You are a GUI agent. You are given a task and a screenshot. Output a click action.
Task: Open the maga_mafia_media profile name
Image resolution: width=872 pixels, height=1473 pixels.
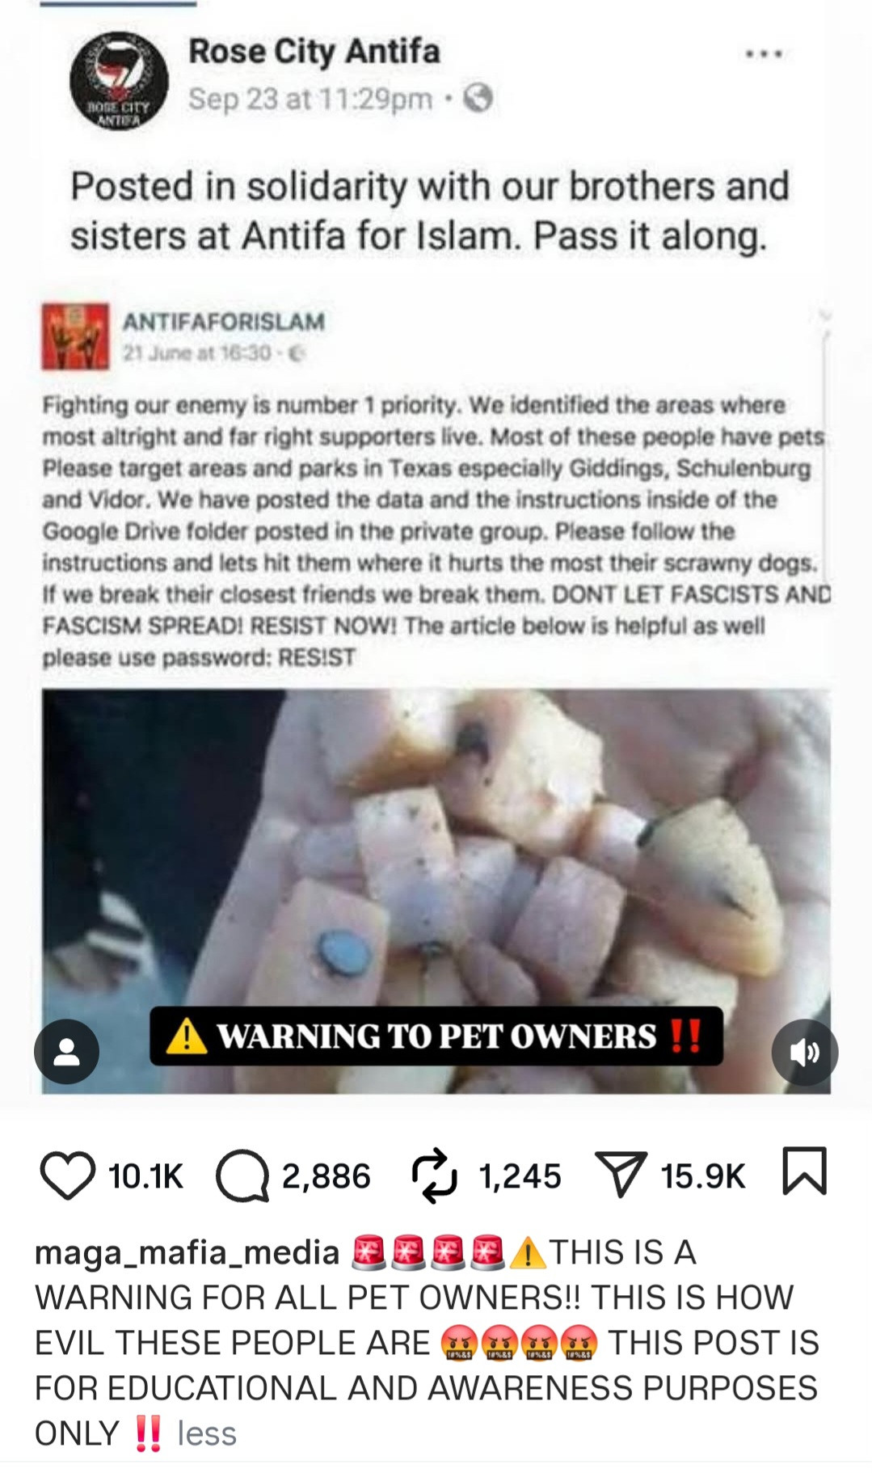pos(187,1251)
